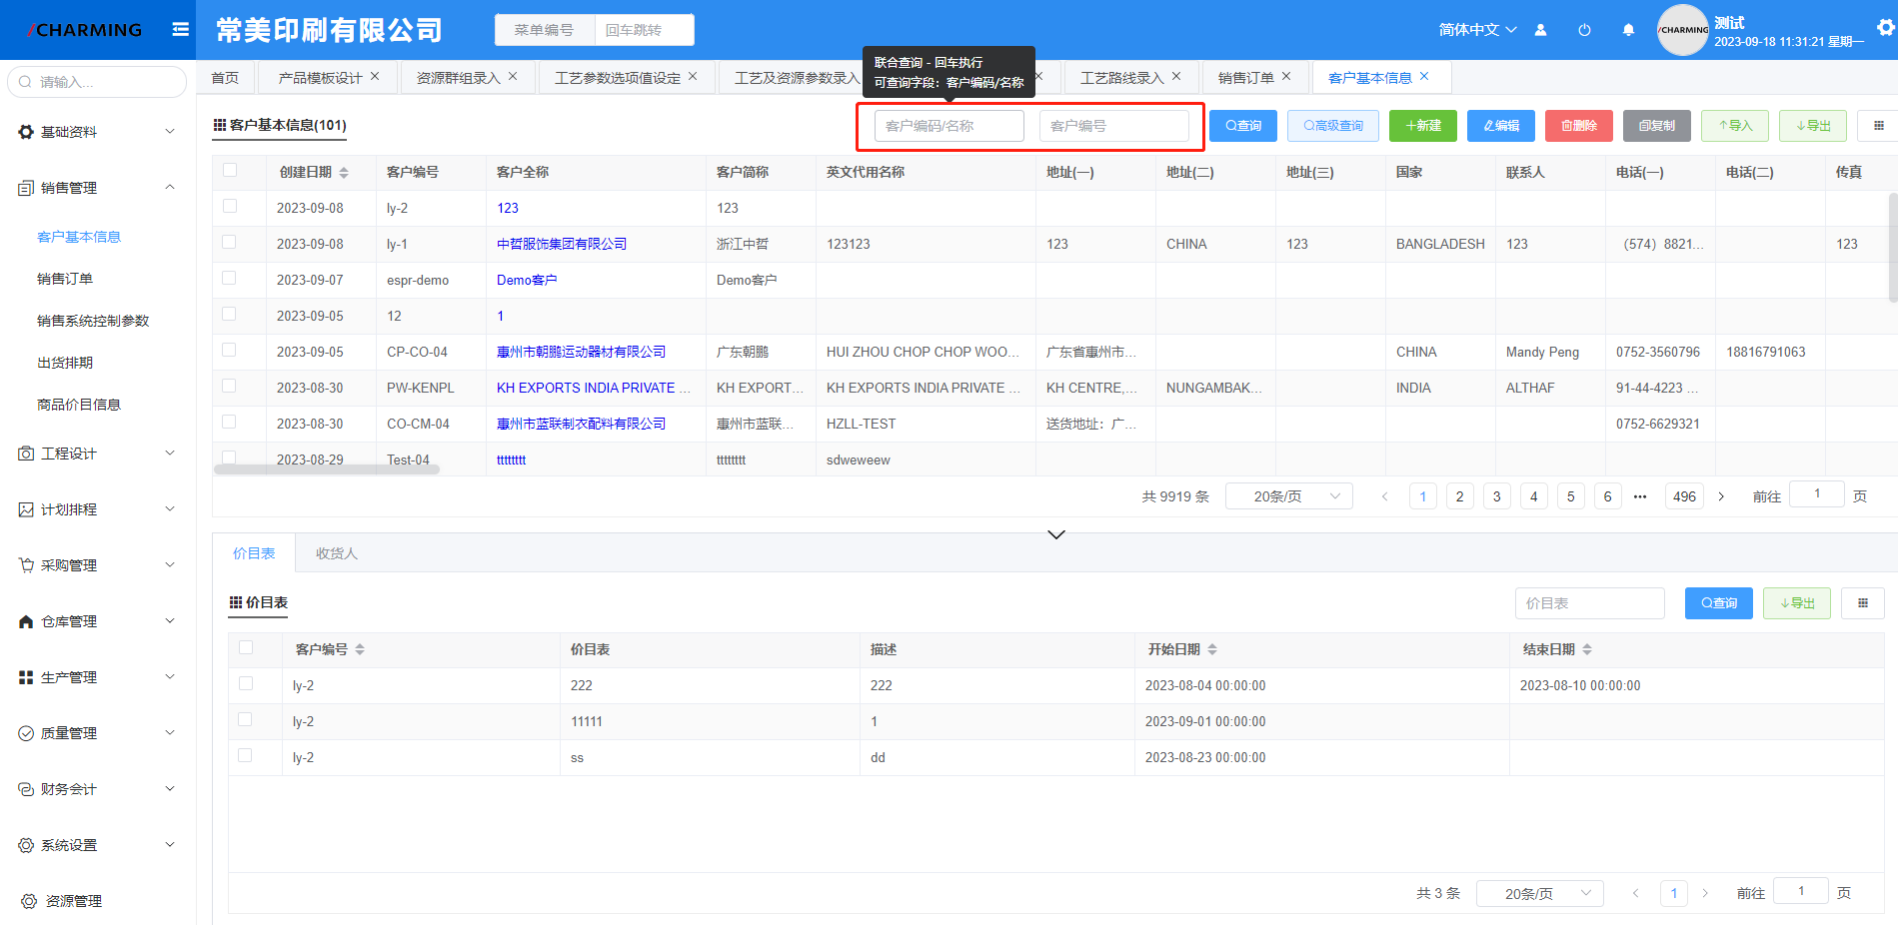1898x925 pixels.
Task: Check the row for CP-CO-04 customer
Action: point(230,351)
